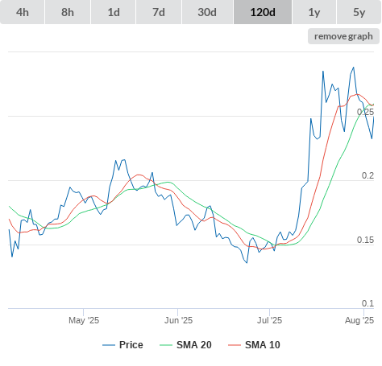Click the Aug '25 axis label
Screen dimensions: 382x366
[359, 320]
